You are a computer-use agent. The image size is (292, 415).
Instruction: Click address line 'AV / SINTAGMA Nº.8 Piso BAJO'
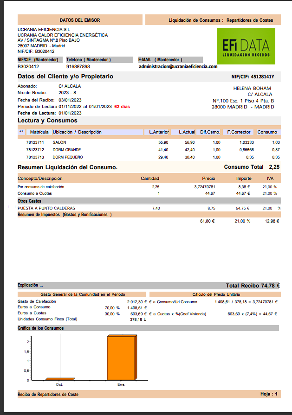[49, 40]
